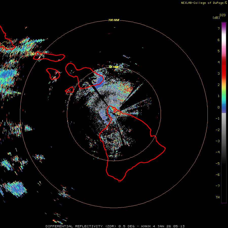Click the 1 value on the color scale
228x228 pixels.
click(219, 96)
